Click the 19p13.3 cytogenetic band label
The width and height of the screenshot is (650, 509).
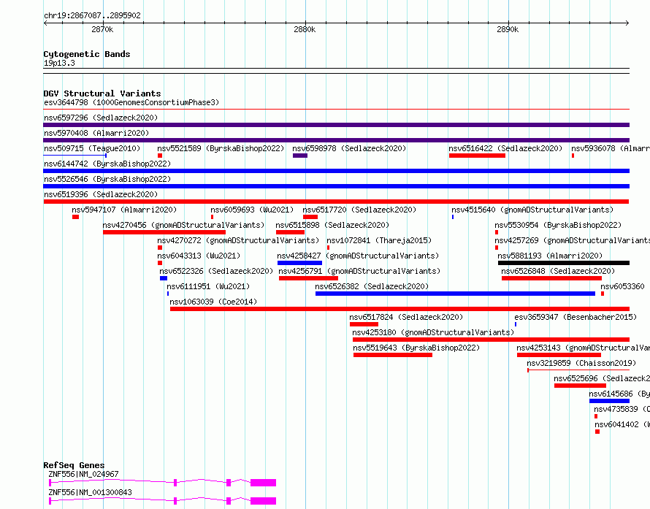coord(59,63)
